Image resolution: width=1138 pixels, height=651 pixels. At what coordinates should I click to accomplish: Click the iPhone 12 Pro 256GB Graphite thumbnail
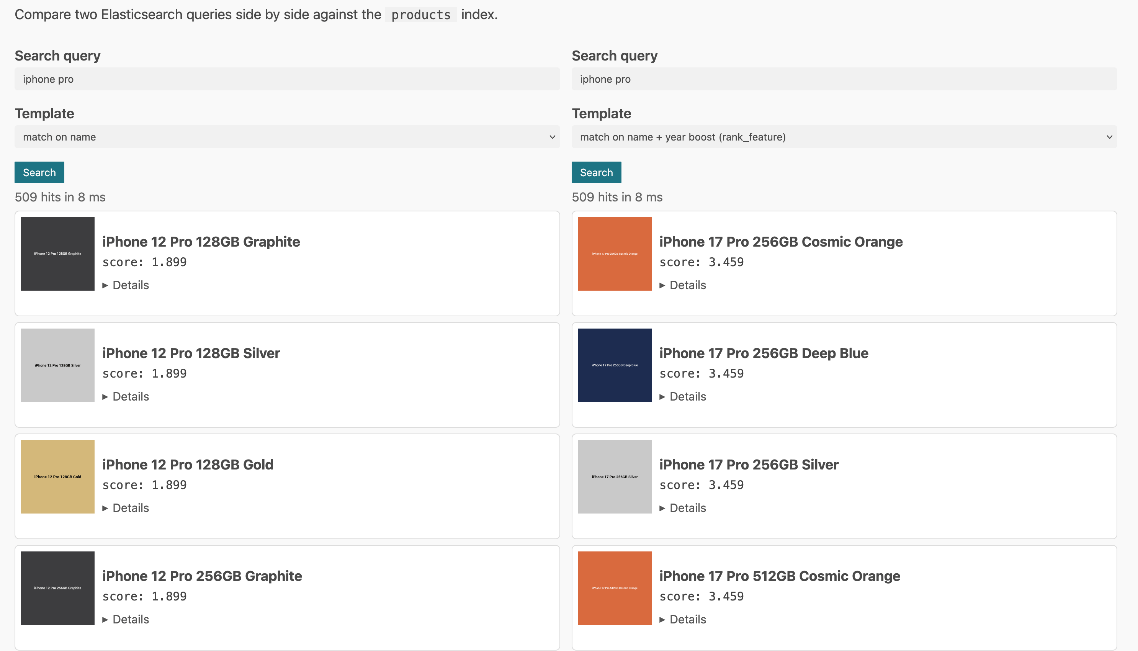(58, 588)
